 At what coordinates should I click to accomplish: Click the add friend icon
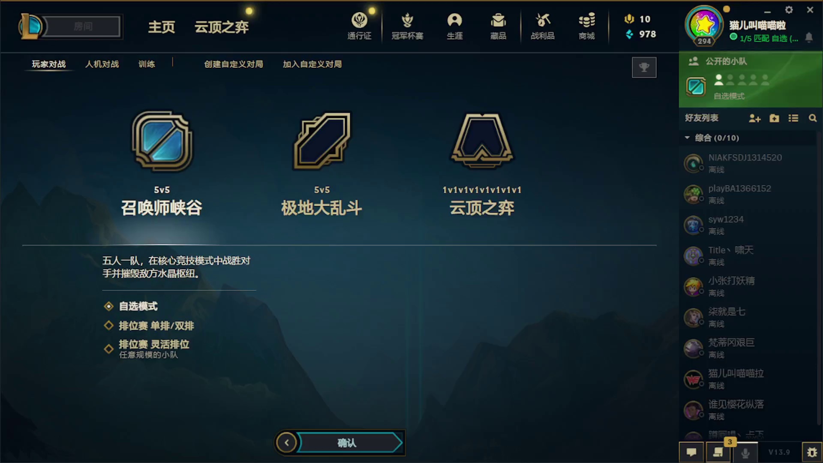[754, 118]
